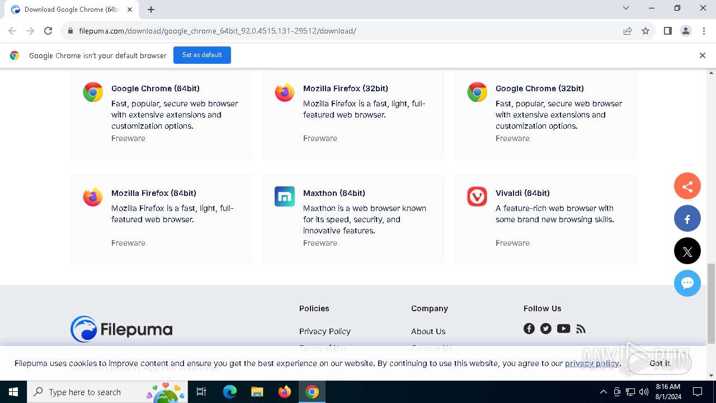Open the Privacy Policy footer link

(324, 331)
